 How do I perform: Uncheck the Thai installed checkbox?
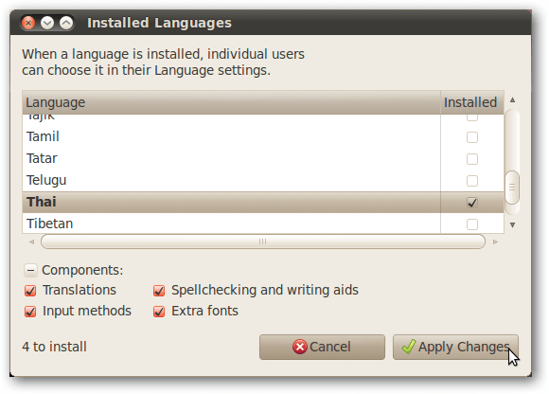(x=472, y=203)
